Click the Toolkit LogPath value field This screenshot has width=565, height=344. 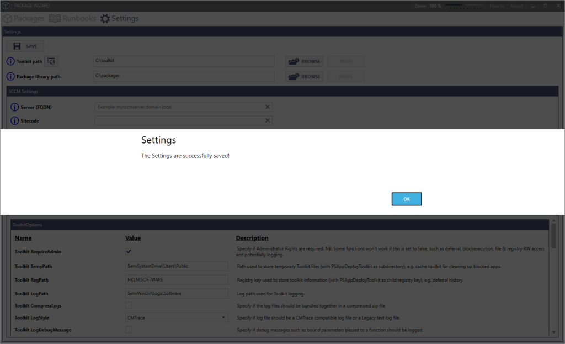tap(177, 294)
